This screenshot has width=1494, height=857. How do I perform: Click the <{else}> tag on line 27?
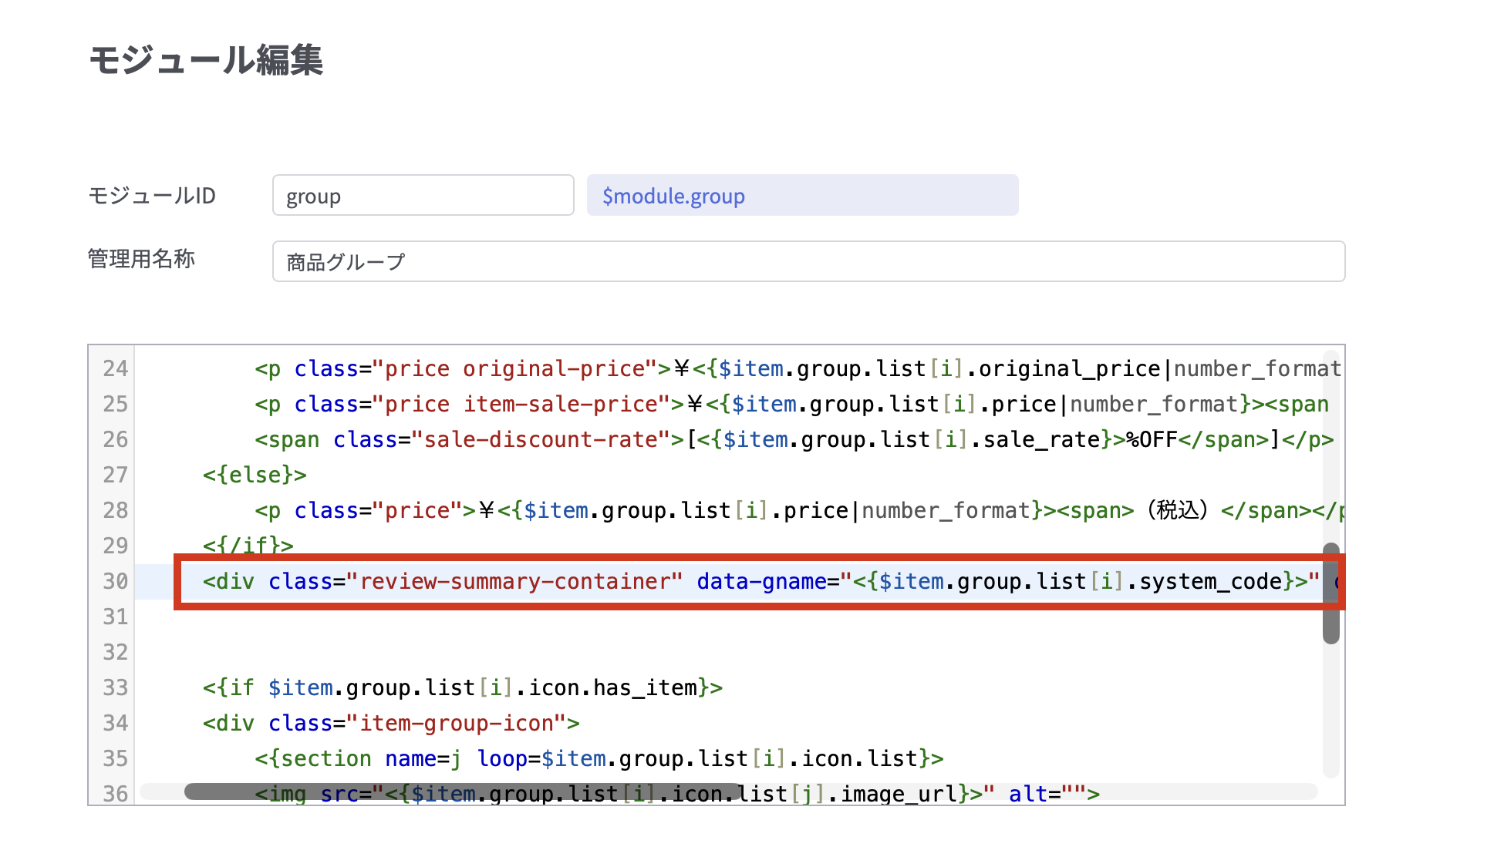255,475
